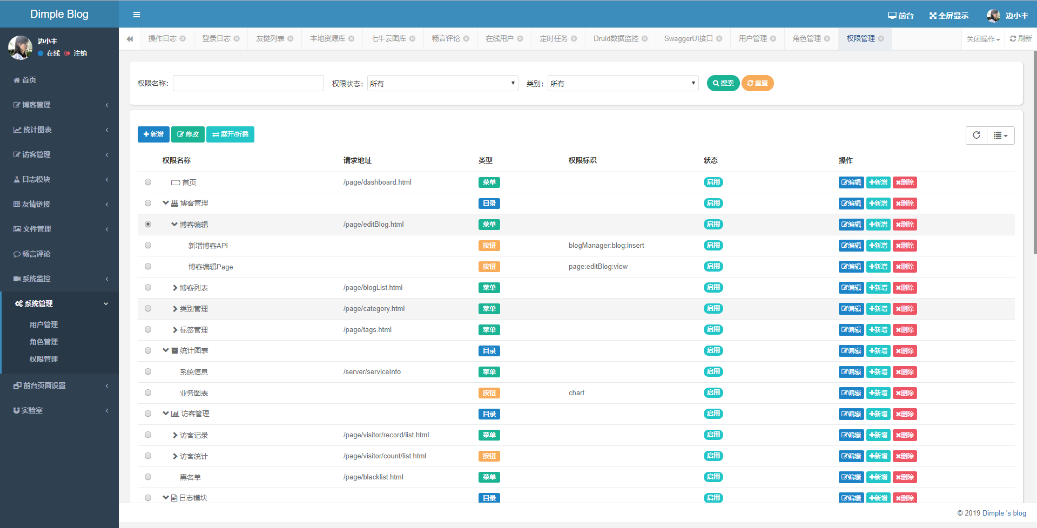Select radio button for 系统信息 row
Viewport: 1037px width, 528px height.
tap(148, 372)
